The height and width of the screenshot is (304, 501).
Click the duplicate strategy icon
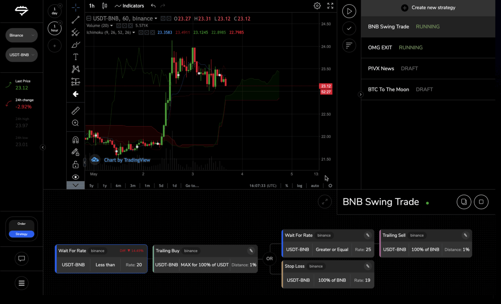(464, 202)
